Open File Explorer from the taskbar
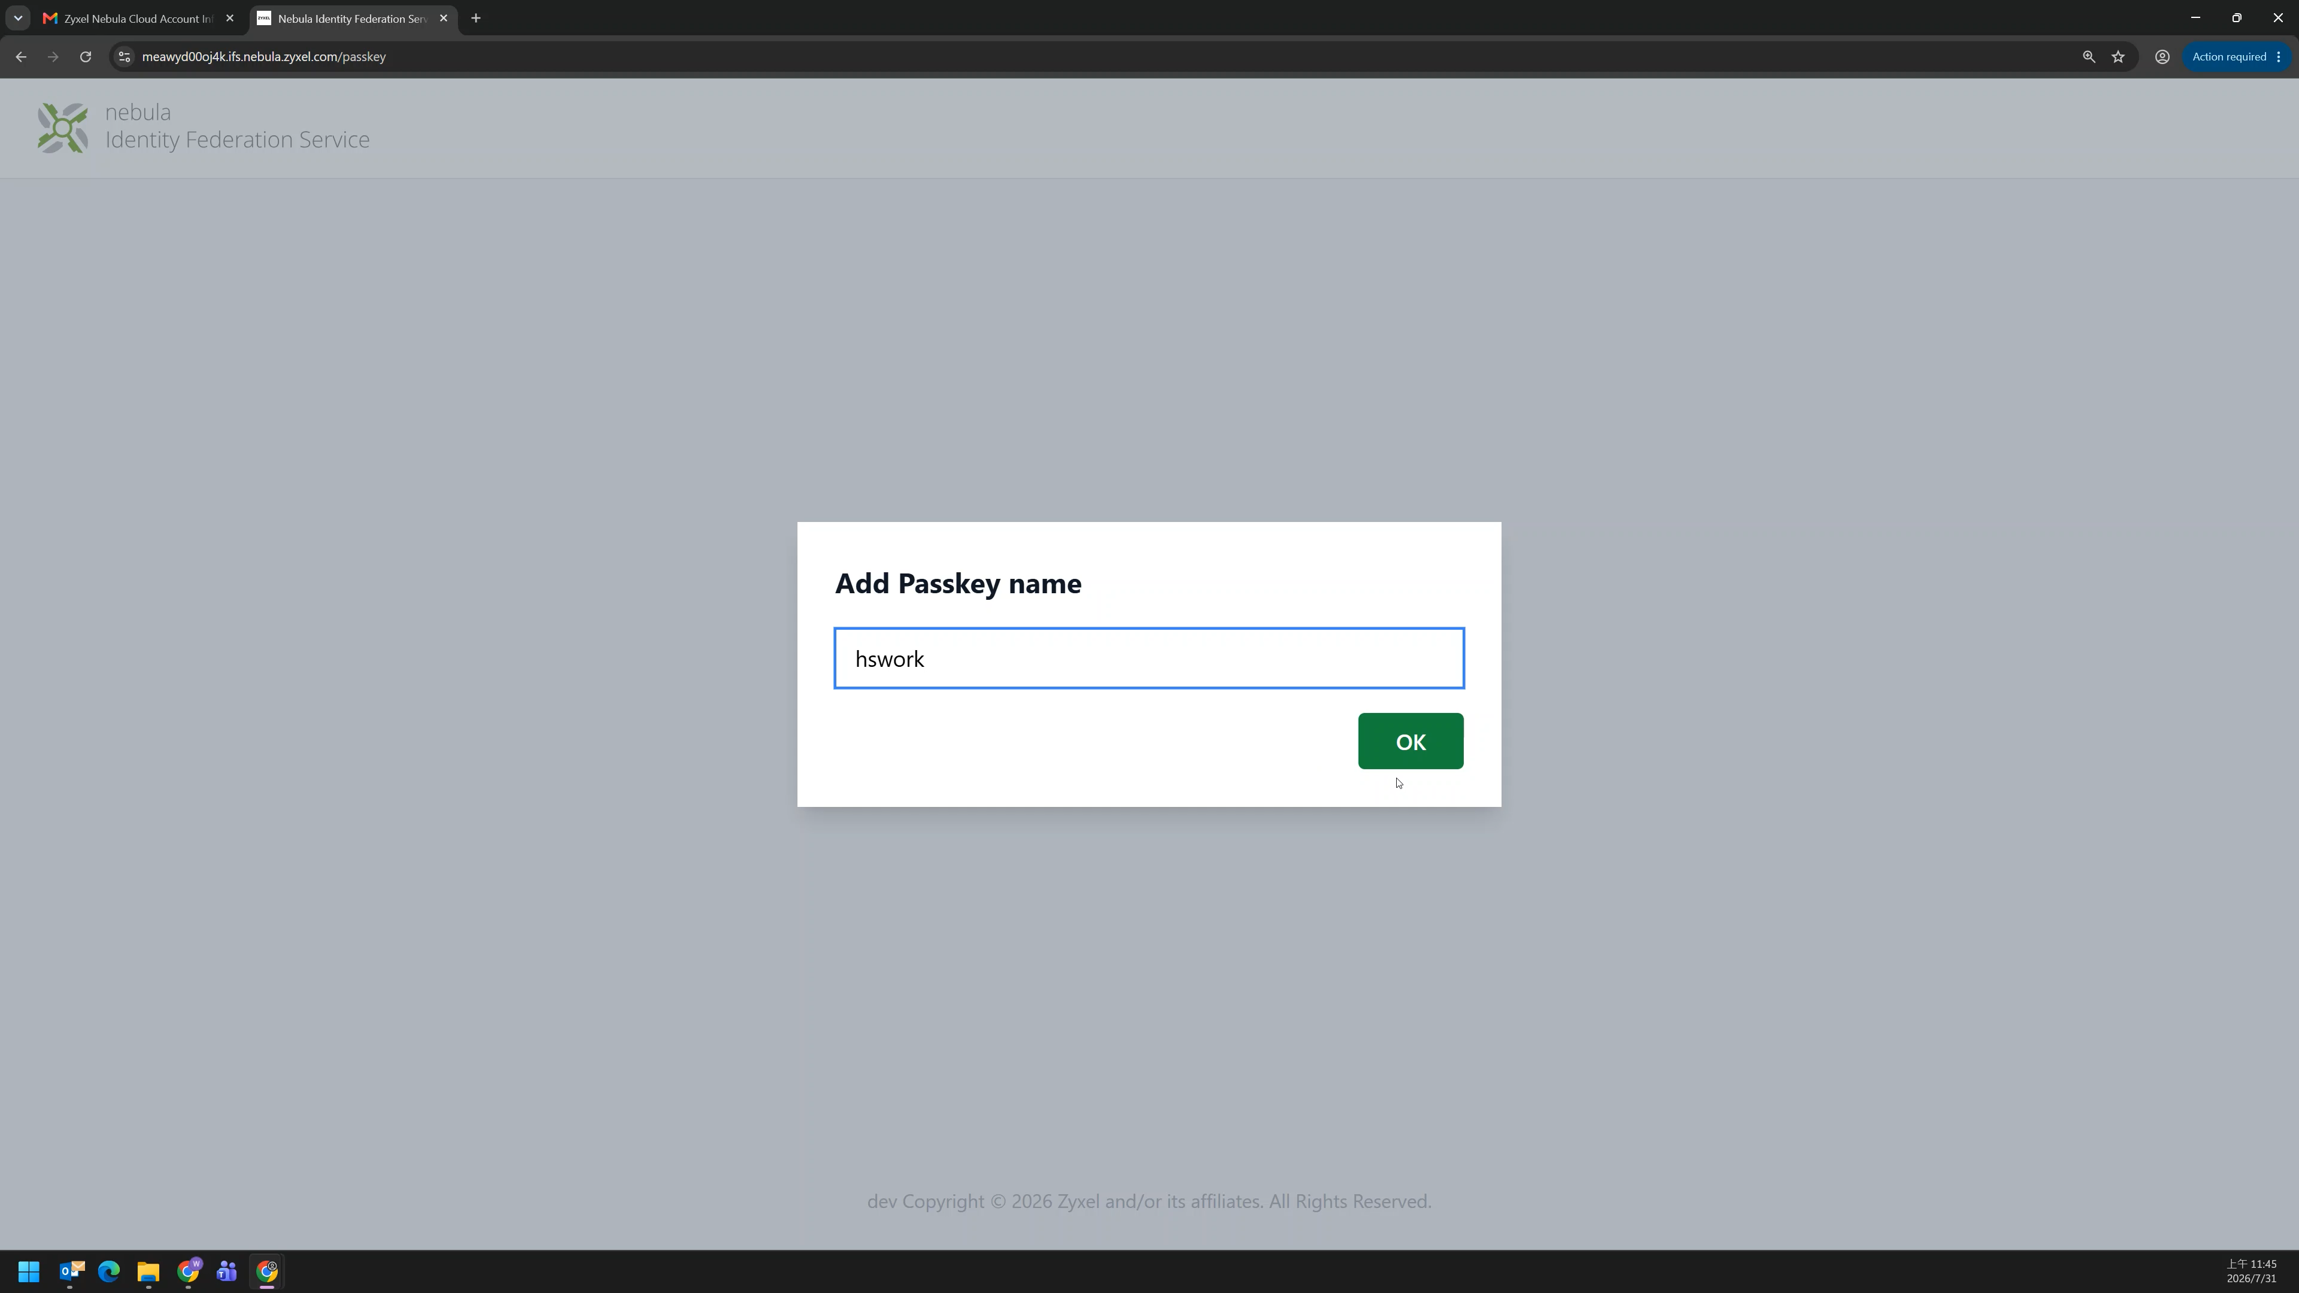Image resolution: width=2299 pixels, height=1293 pixels. (x=148, y=1271)
